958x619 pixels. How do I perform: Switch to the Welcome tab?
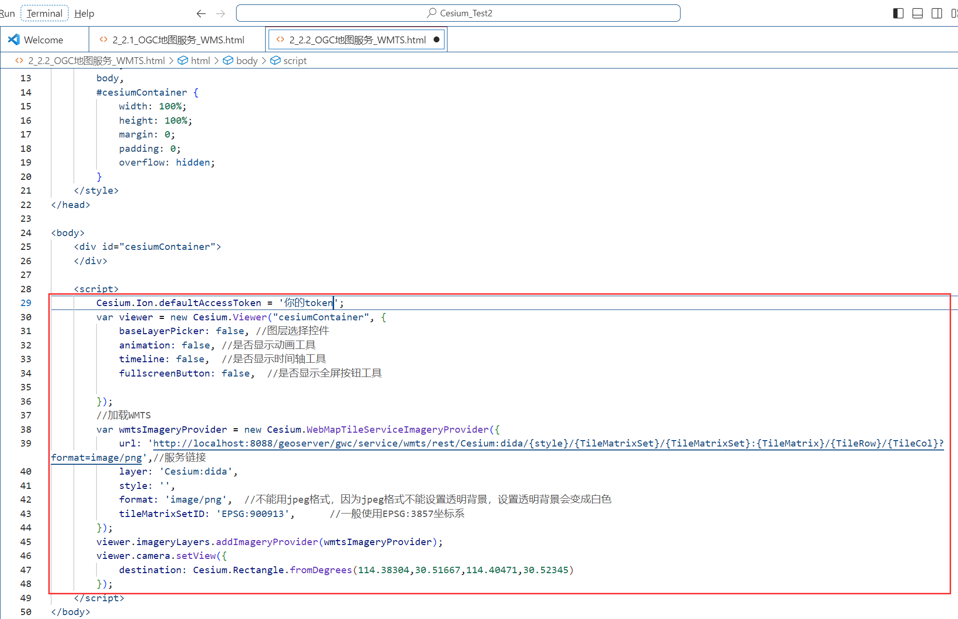[44, 39]
